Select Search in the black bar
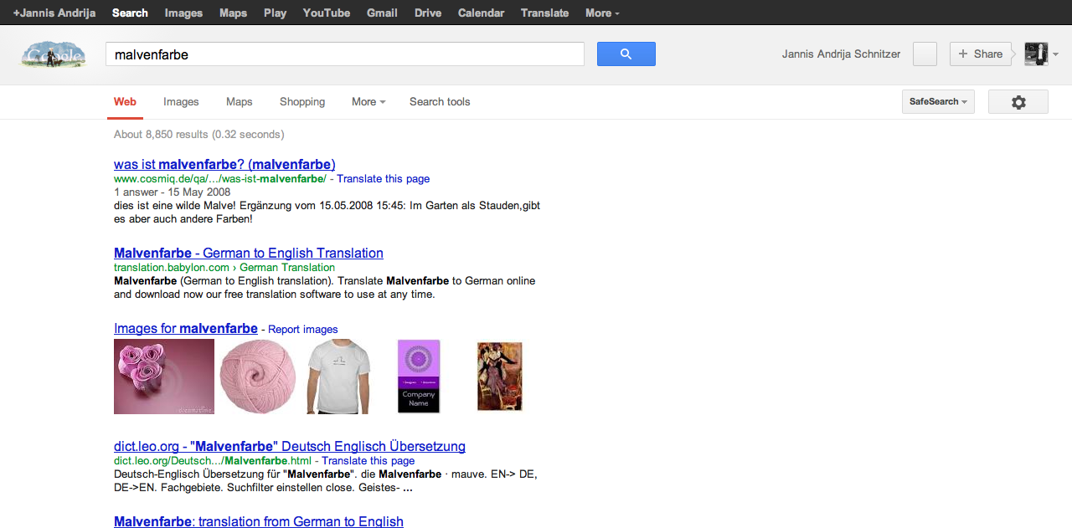Viewport: 1072px width, 528px height. tap(130, 13)
